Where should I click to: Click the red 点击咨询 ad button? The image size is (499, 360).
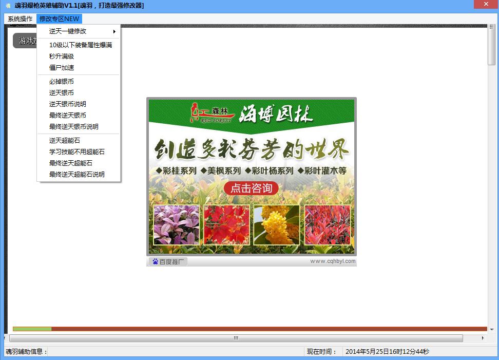(251, 188)
